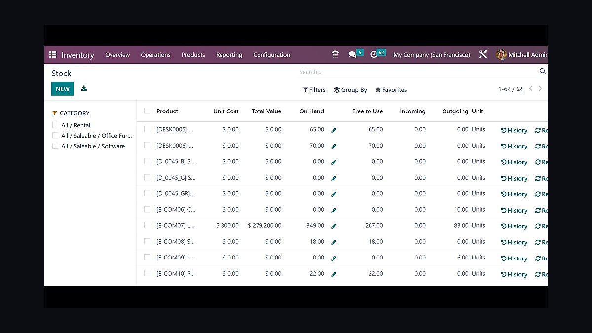592x333 pixels.
Task: Tick the select-all checkbox in header
Action: click(147, 111)
